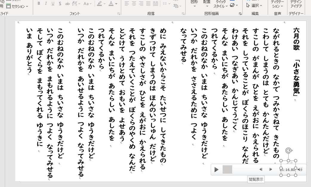311x187 pixels.
Task: Apply the text highlight color pen
Action: 99,3
